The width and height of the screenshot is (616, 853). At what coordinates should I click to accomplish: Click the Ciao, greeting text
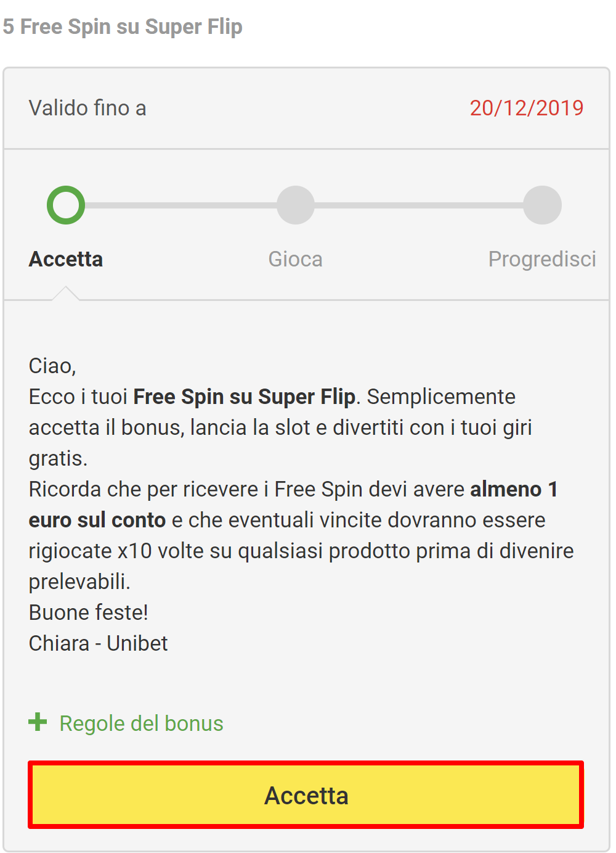point(52,366)
